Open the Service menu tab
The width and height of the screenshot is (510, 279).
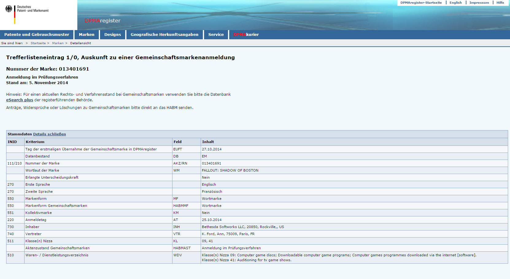coord(216,35)
